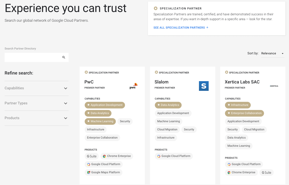289x185 pixels.
Task: Click the arrow icon after See All Specialization Partners
Action: click(207, 28)
